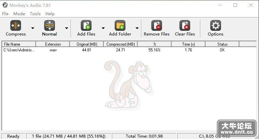Sort by the Status column header
Image resolution: width=259 pixels, height=139 pixels.
[222, 44]
